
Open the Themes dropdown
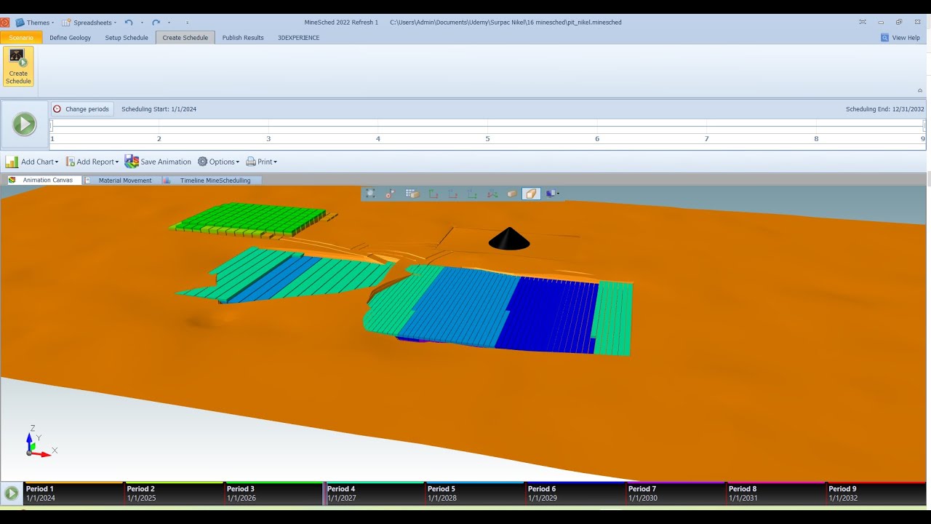point(35,23)
